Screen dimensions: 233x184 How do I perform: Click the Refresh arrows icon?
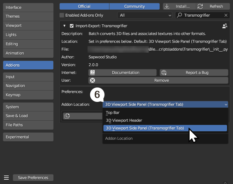point(200,6)
